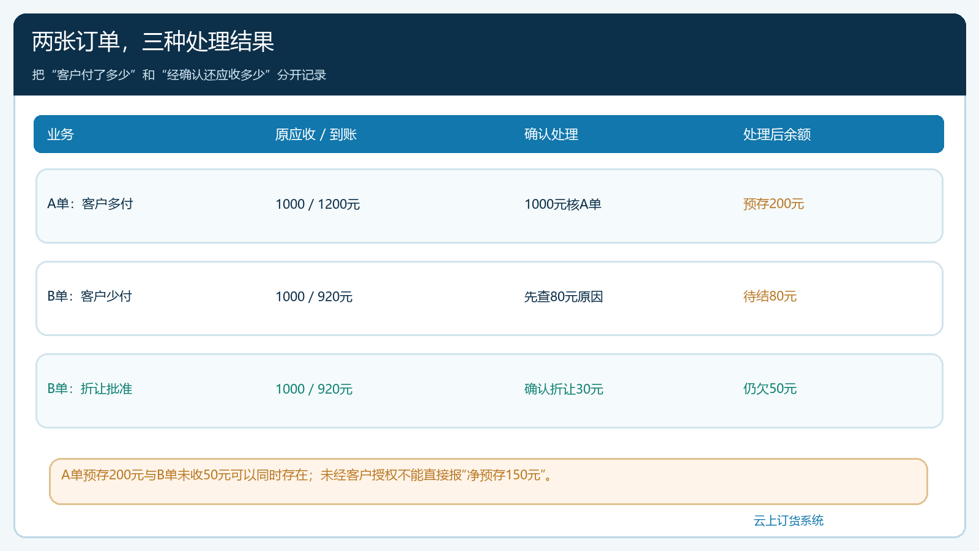The height and width of the screenshot is (551, 979).
Task: Select the row label B单：折让批准
Action: coord(90,389)
